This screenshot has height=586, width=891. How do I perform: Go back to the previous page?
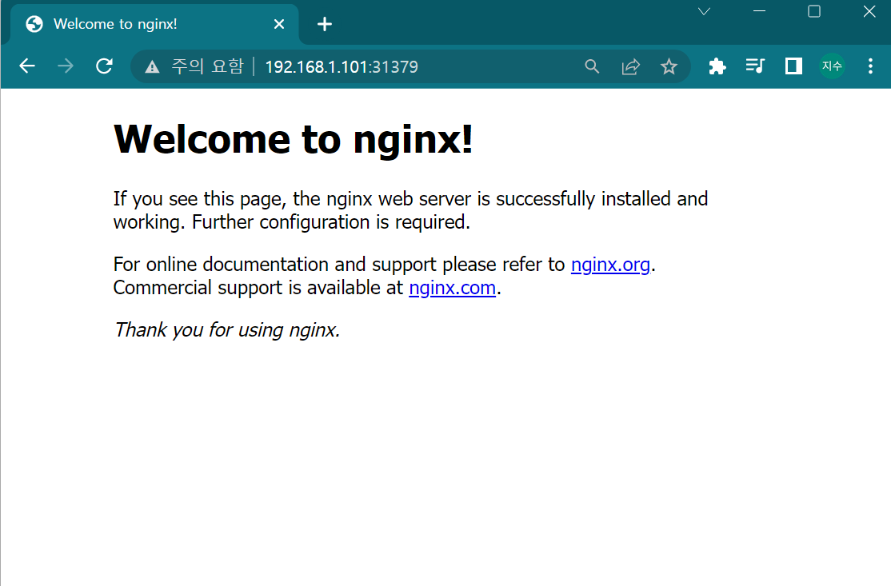point(27,66)
